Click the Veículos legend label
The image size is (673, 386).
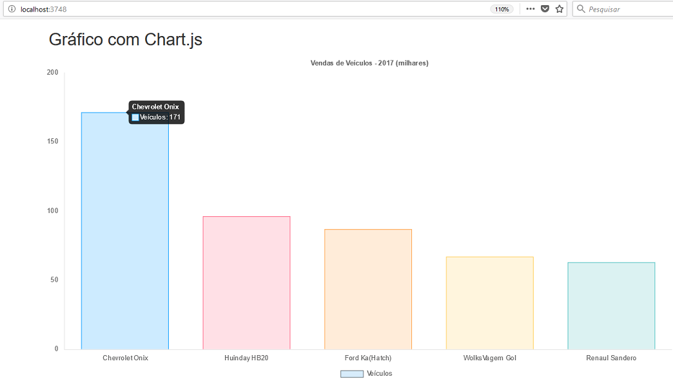coord(380,374)
